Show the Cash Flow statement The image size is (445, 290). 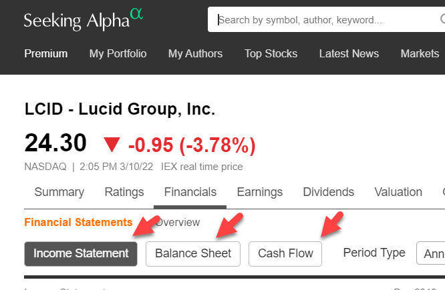285,253
